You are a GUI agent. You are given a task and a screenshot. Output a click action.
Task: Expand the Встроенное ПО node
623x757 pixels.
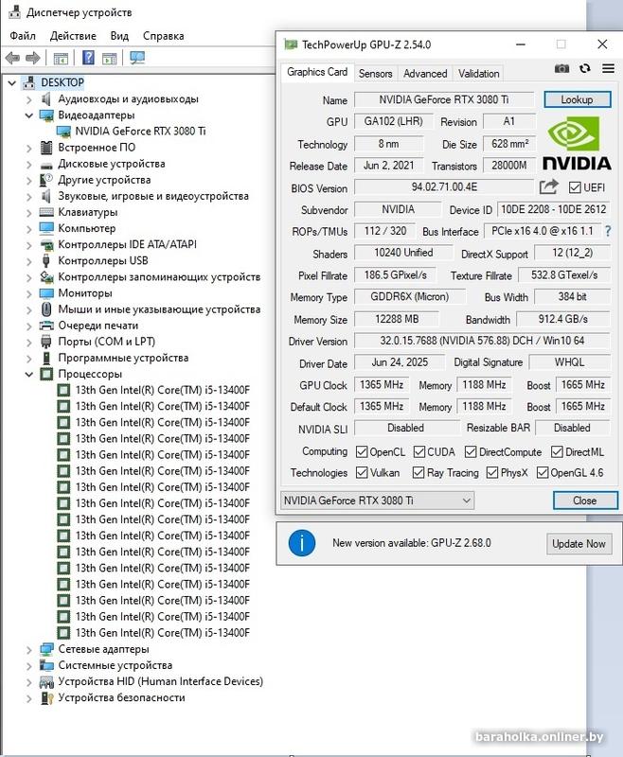(29, 149)
